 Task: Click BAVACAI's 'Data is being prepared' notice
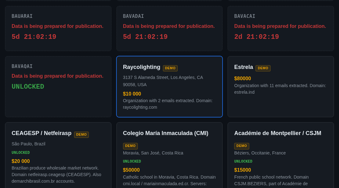click(x=280, y=26)
